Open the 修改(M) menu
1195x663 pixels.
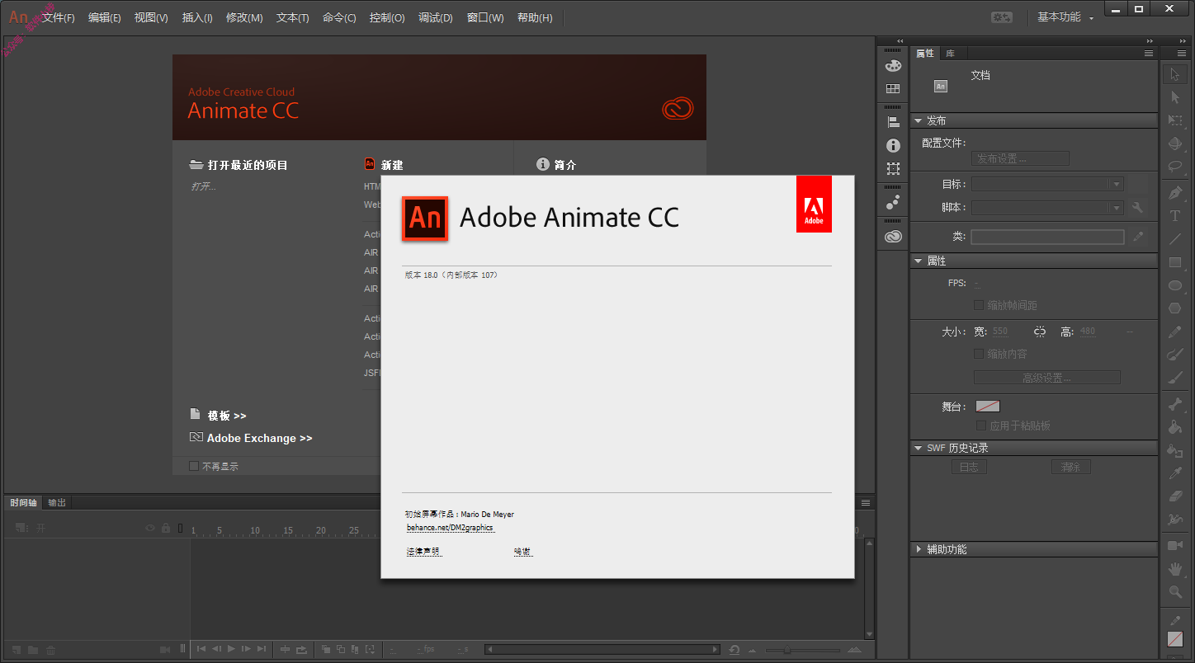click(x=244, y=17)
